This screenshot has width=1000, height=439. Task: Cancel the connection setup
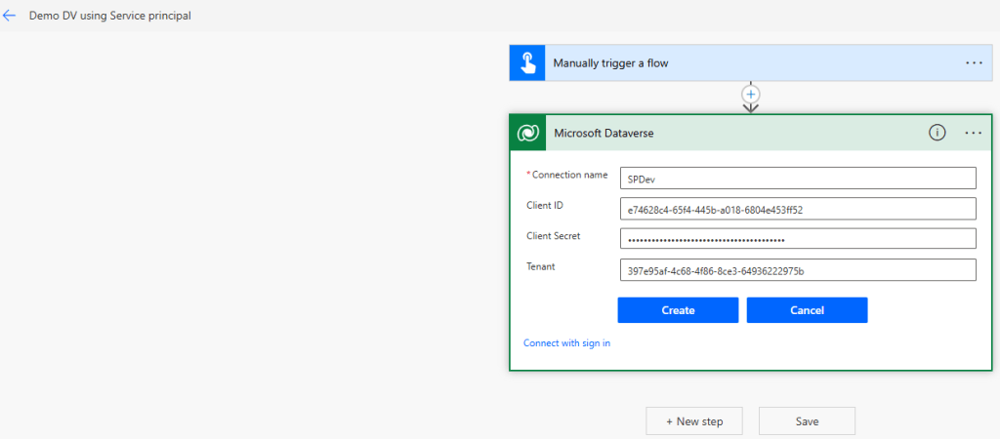click(807, 310)
